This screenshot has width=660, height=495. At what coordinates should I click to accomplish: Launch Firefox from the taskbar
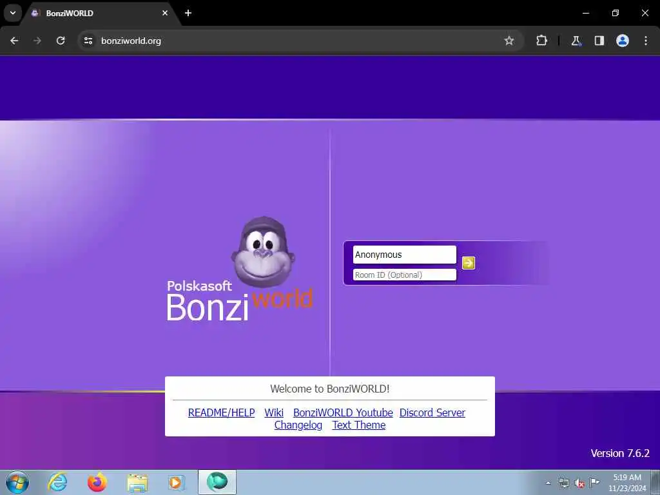pos(97,482)
